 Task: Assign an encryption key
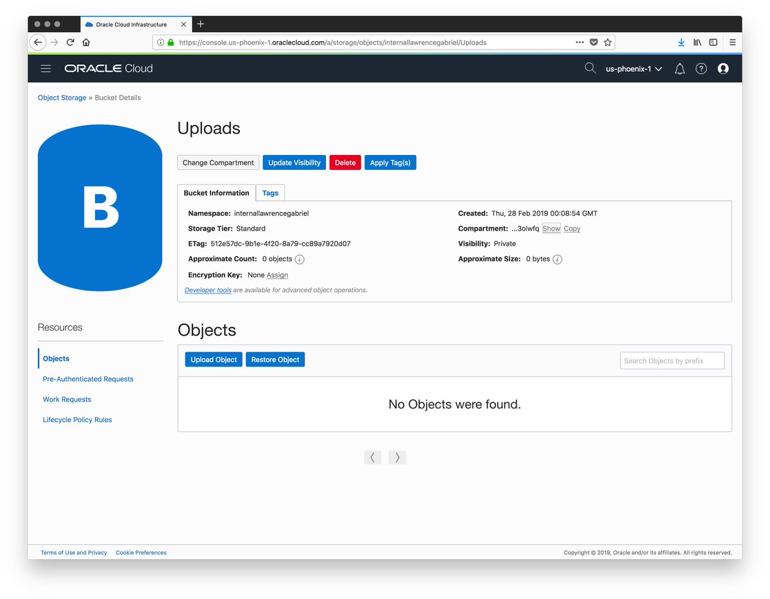[x=277, y=275]
